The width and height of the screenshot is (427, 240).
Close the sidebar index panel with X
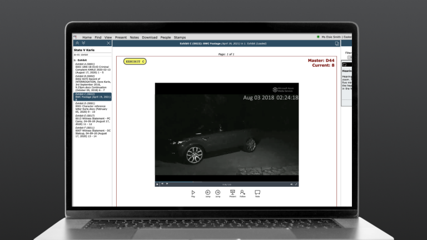coord(108,43)
